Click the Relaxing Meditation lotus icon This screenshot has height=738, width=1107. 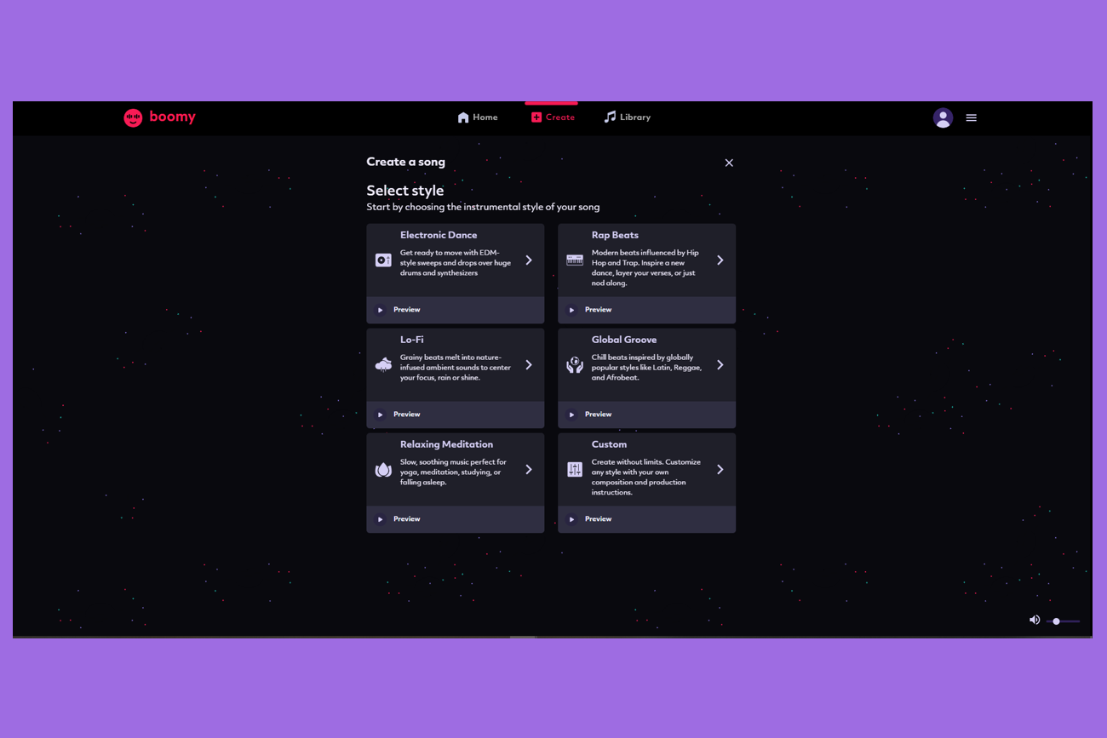point(383,470)
